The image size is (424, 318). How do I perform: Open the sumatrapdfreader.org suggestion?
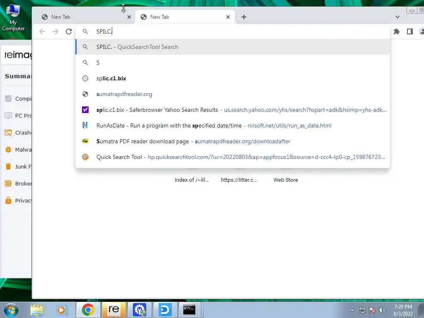(233, 94)
